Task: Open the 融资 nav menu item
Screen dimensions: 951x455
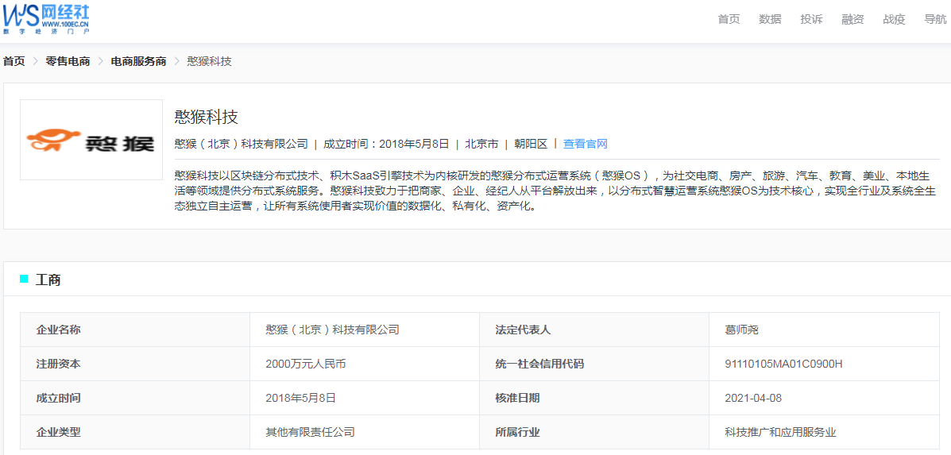Action: (852, 19)
